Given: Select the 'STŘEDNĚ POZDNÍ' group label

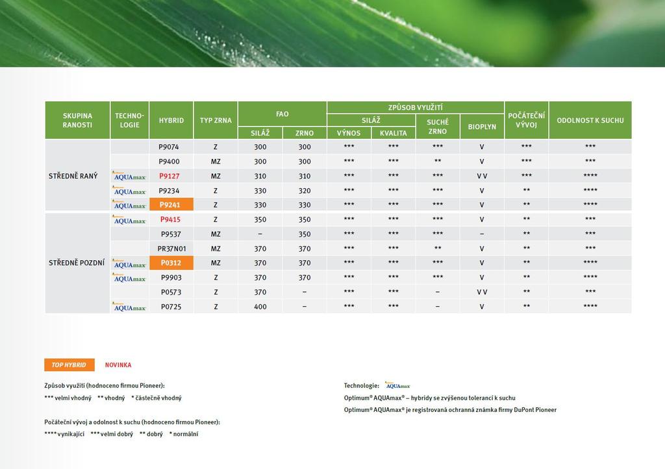Looking at the screenshot, I should pos(77,263).
